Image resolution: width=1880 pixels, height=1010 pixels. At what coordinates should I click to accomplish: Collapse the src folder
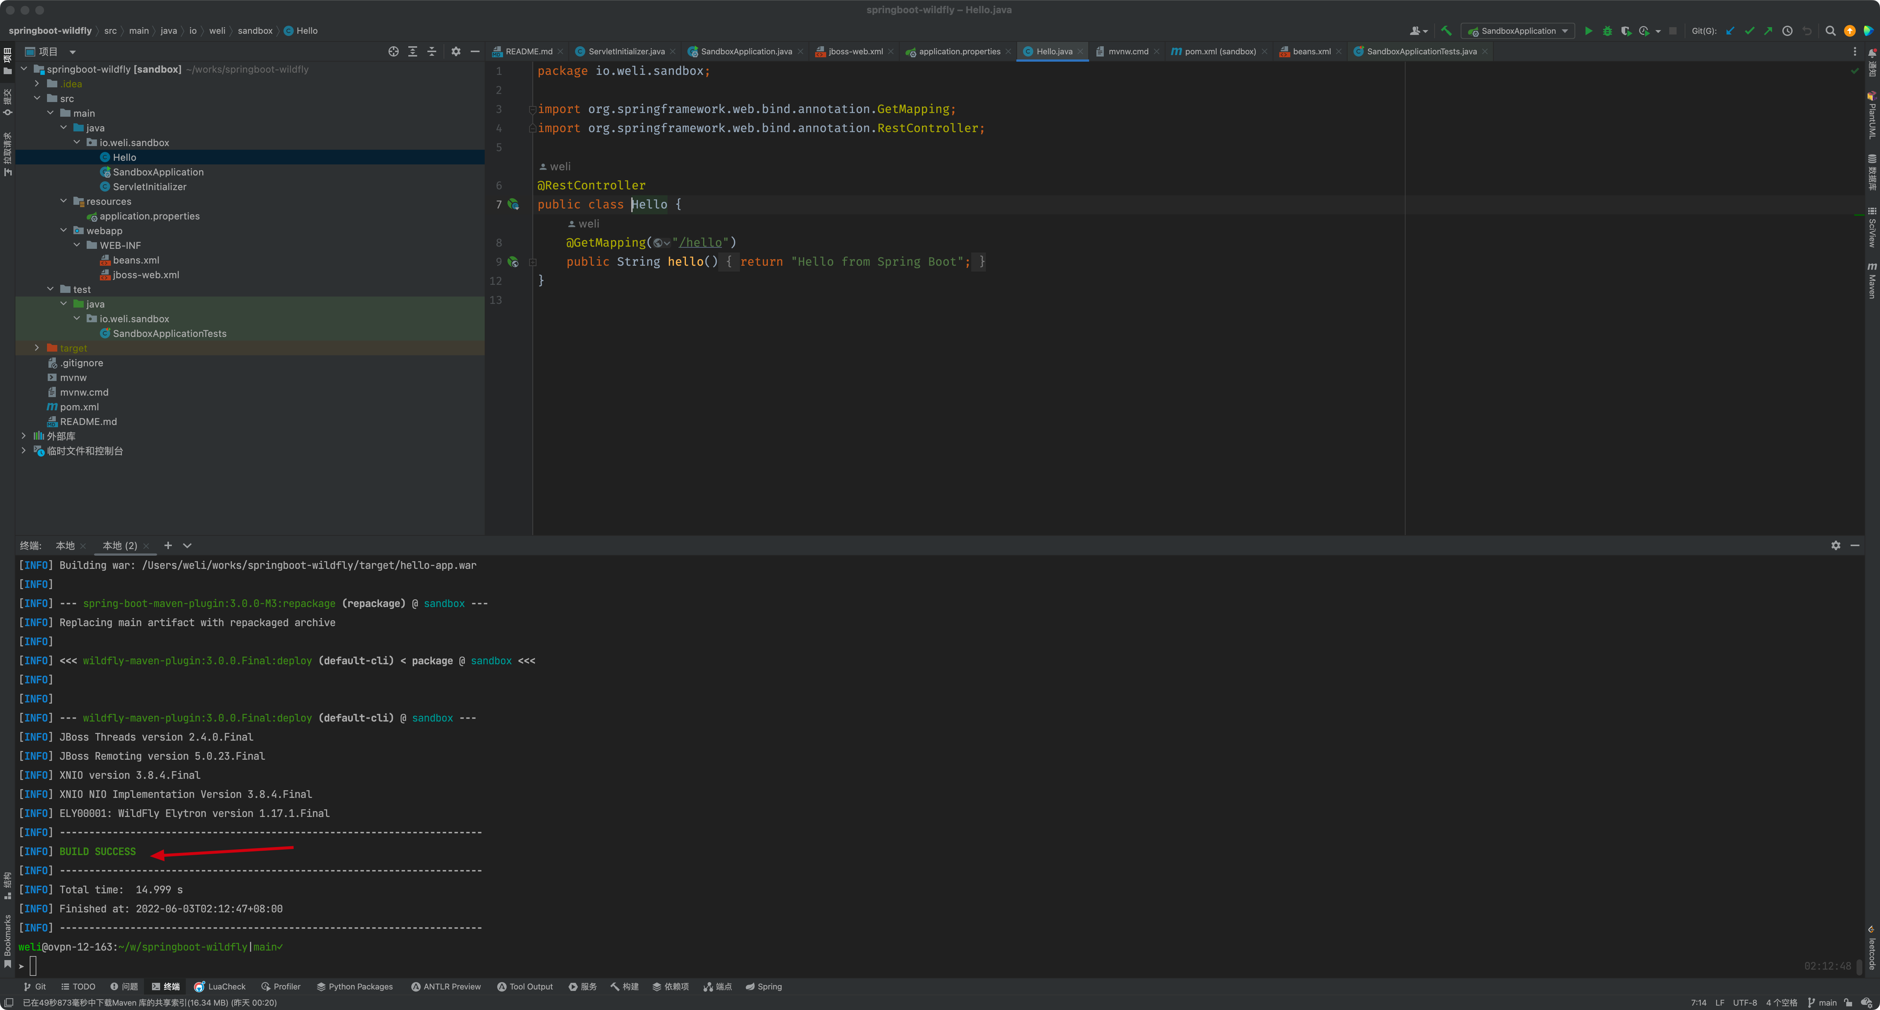coord(37,98)
